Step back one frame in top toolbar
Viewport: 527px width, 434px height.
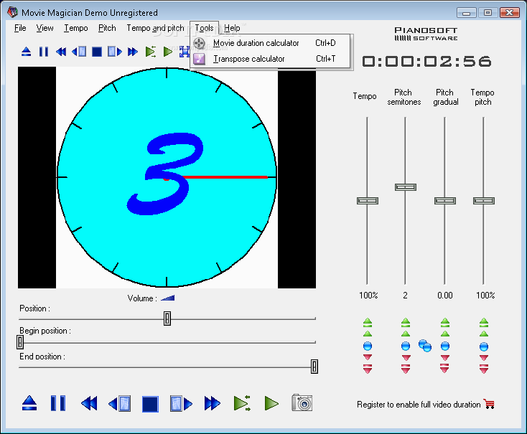pos(79,52)
